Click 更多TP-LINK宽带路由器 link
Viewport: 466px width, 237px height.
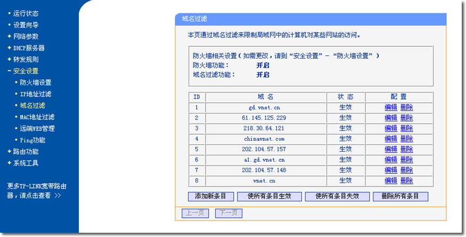click(x=37, y=191)
